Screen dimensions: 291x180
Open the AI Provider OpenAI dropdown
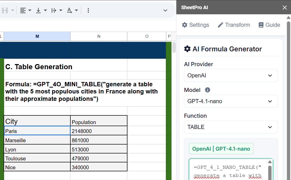point(231,75)
